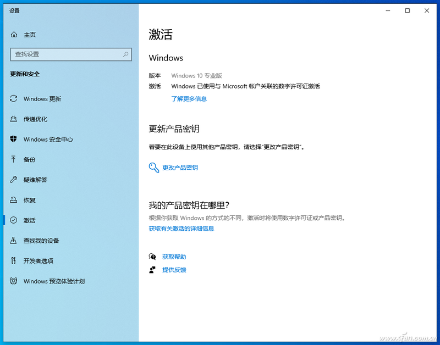This screenshot has width=440, height=345.
Task: Minimize the 设置 window
Action: (x=388, y=10)
